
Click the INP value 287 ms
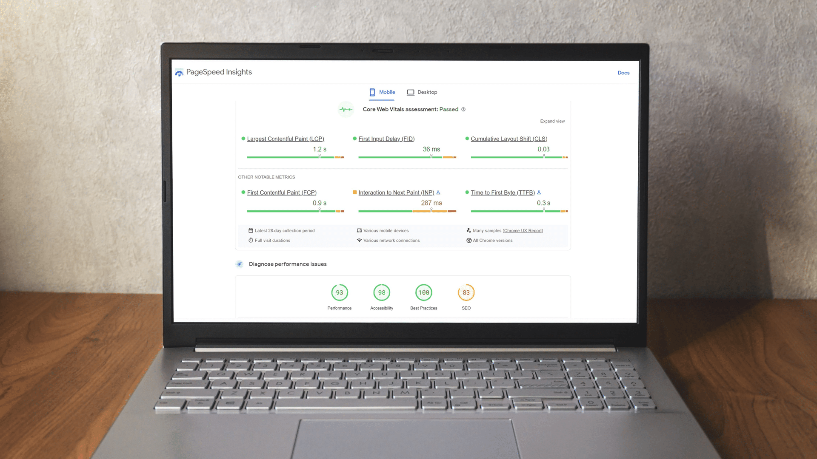[x=431, y=203]
